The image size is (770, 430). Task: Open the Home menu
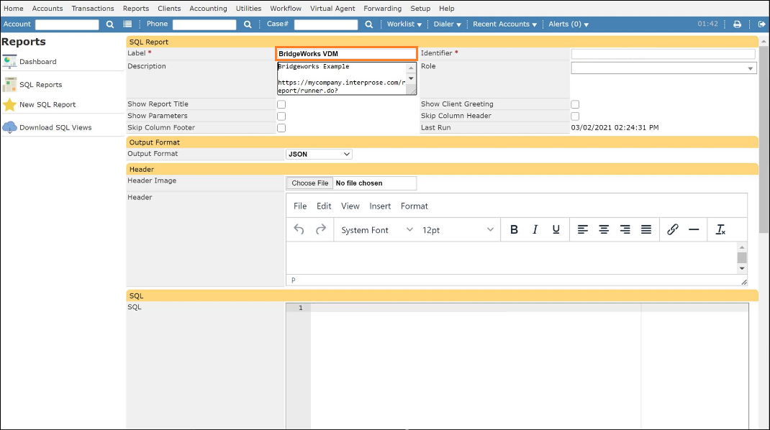(x=13, y=9)
